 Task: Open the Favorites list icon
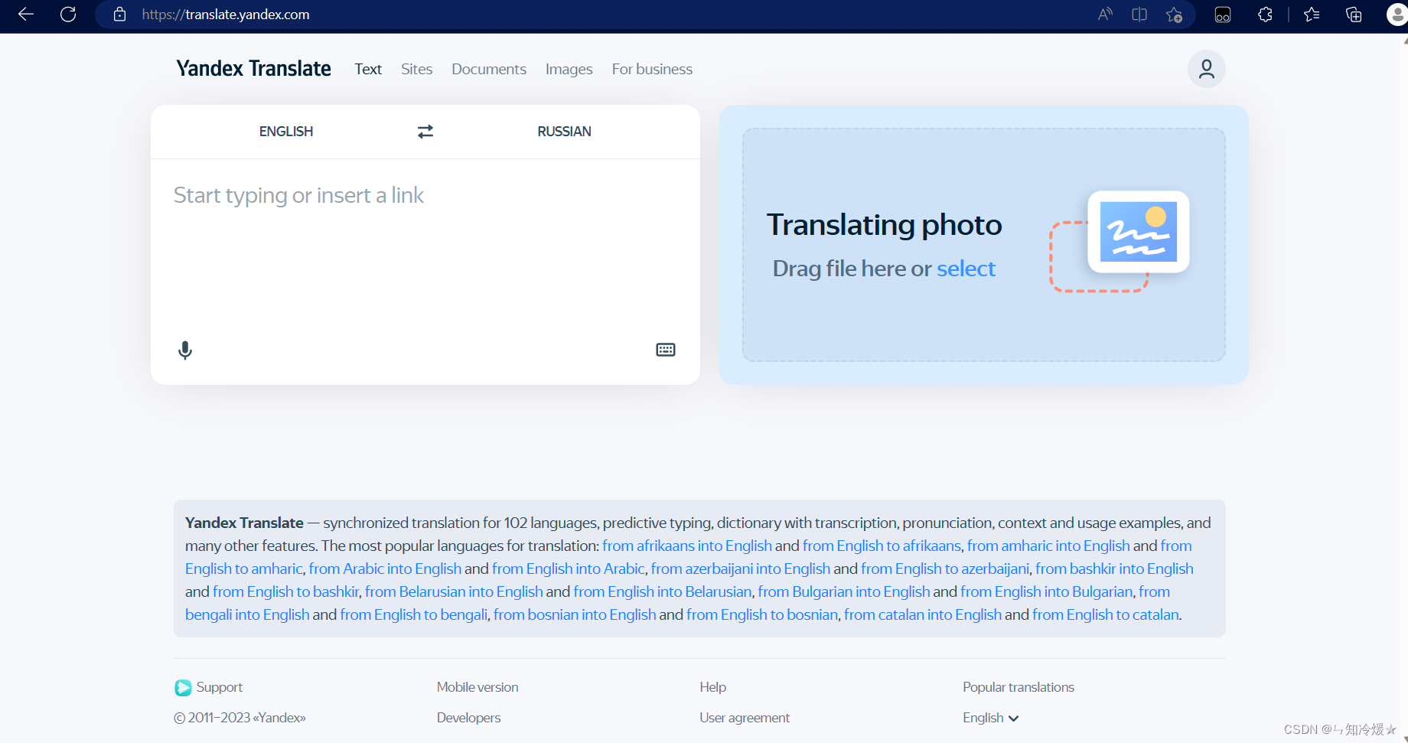click(x=1312, y=15)
